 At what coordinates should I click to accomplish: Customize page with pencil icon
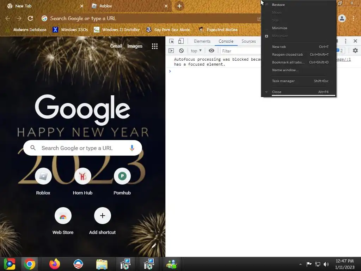(x=154, y=246)
